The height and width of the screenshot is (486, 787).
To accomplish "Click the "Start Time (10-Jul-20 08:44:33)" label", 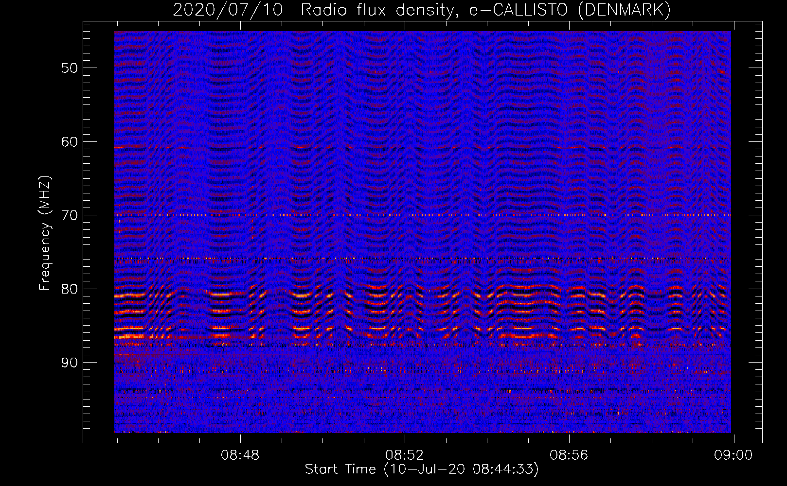I will pyautogui.click(x=422, y=469).
